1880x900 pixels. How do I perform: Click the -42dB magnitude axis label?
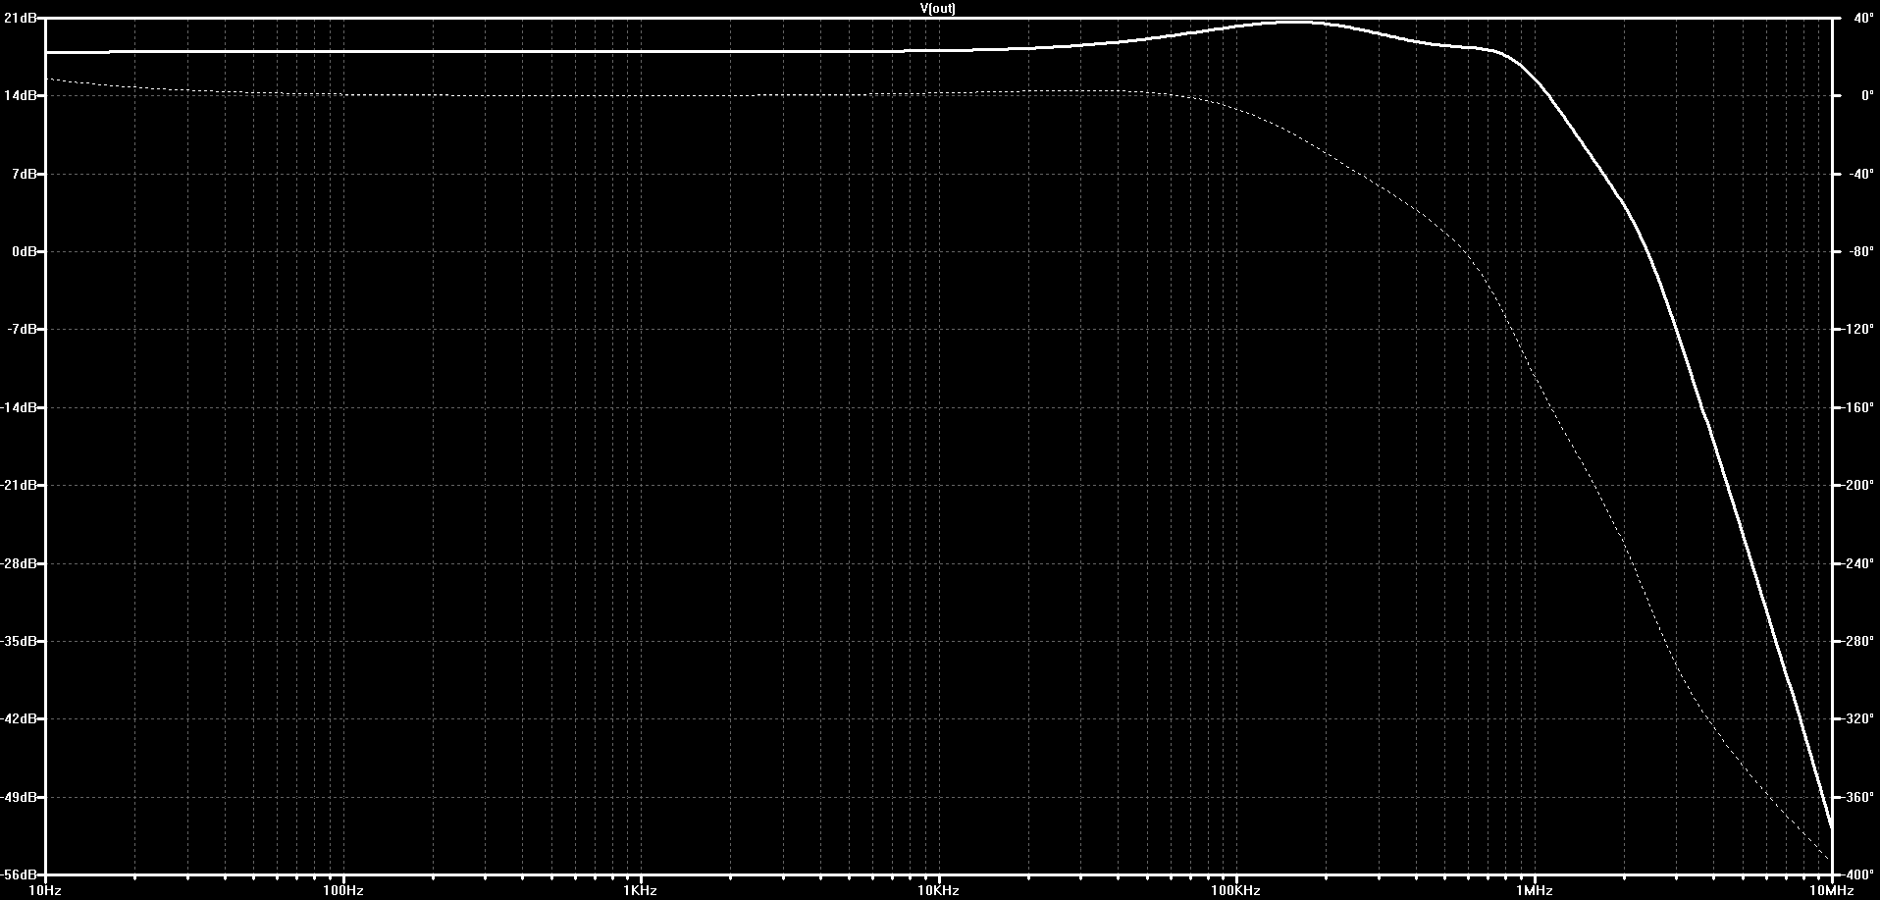(x=18, y=719)
